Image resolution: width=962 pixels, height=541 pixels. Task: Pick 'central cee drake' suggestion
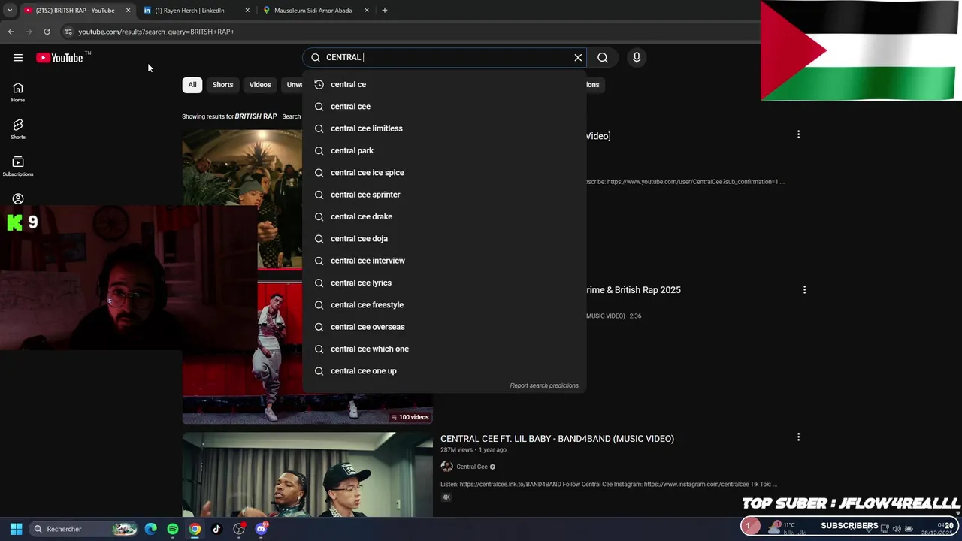[444, 216]
